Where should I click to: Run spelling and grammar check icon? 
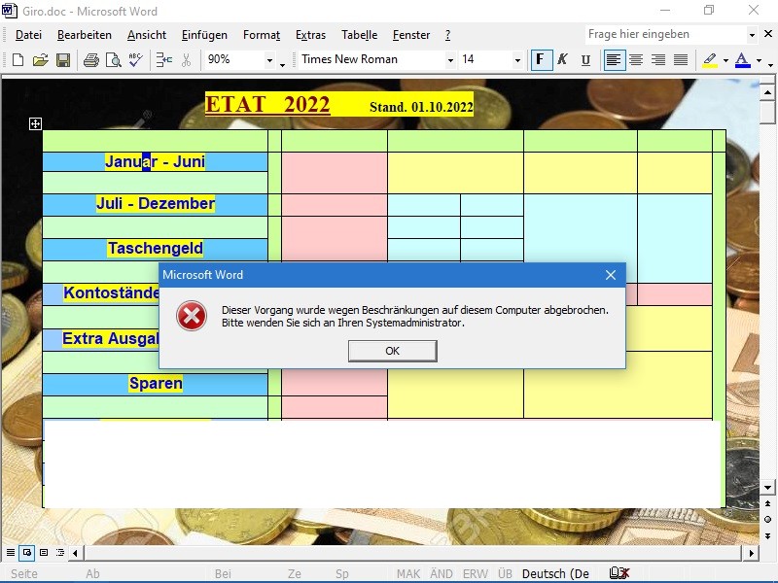click(x=135, y=60)
